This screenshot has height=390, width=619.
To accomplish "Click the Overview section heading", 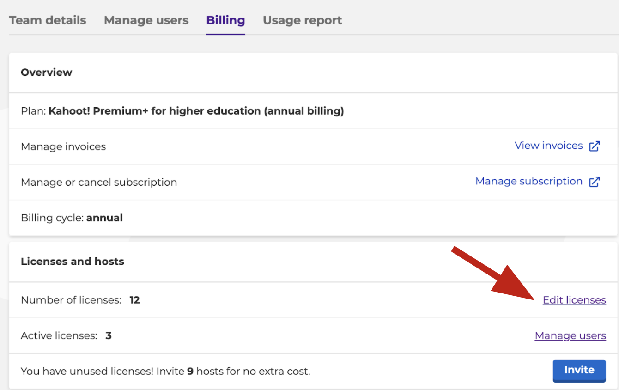I will [47, 72].
